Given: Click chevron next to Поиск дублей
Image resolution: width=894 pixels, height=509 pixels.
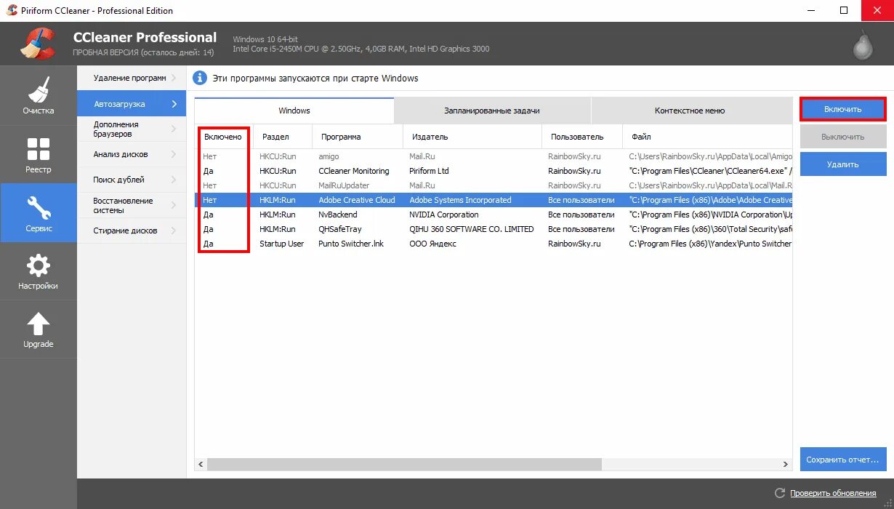Looking at the screenshot, I should click(x=174, y=180).
